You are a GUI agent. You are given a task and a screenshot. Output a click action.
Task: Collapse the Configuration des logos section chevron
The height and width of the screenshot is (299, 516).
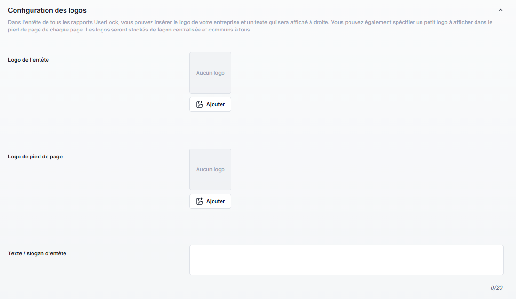[500, 10]
